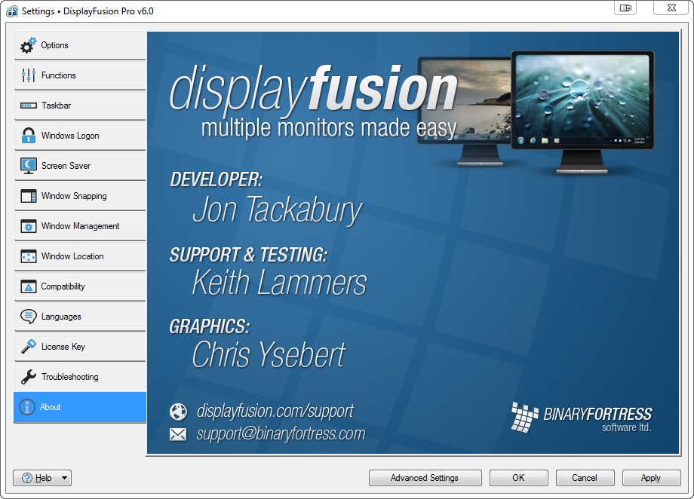Open the Options tab
Image resolution: width=694 pixels, height=499 pixels.
click(x=80, y=45)
